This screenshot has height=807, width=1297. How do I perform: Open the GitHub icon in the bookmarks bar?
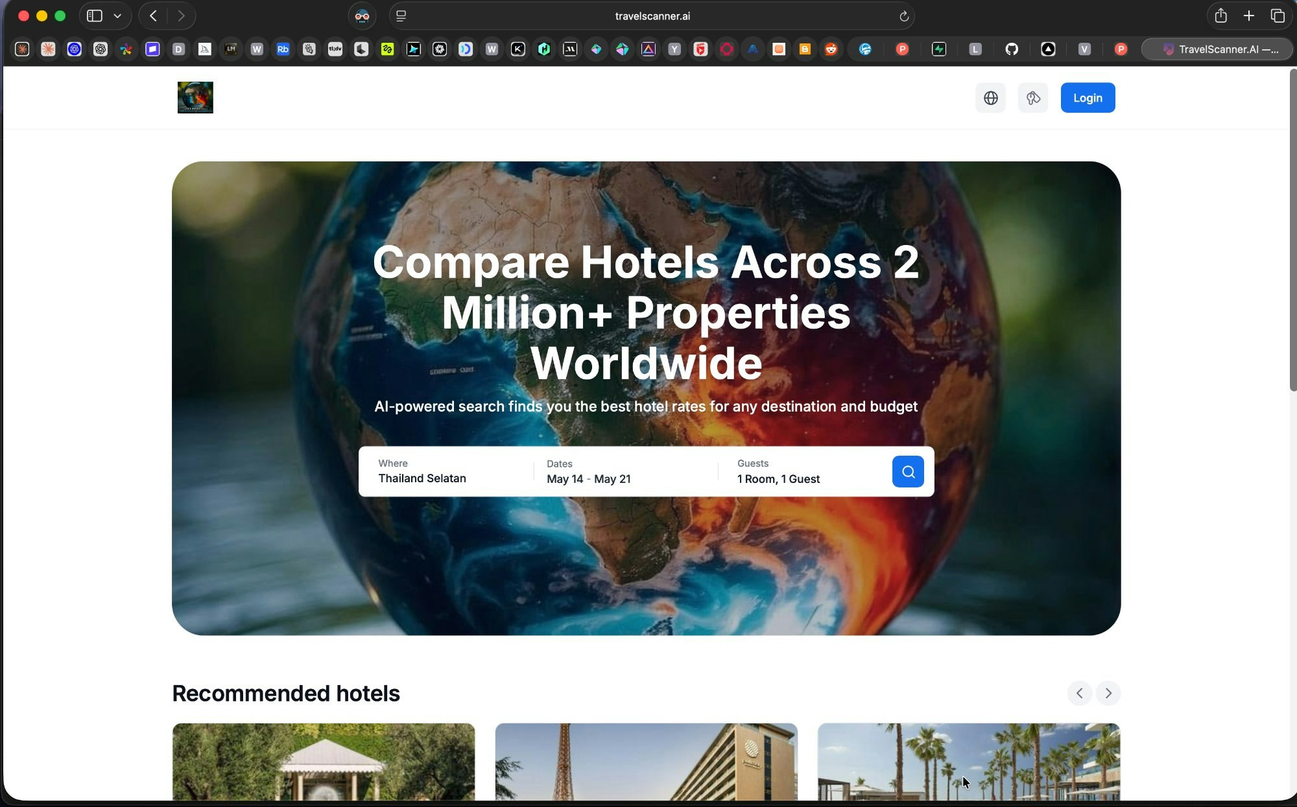point(1012,49)
